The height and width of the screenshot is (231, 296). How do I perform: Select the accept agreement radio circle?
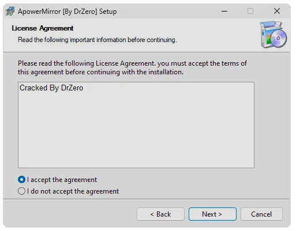coord(21,180)
